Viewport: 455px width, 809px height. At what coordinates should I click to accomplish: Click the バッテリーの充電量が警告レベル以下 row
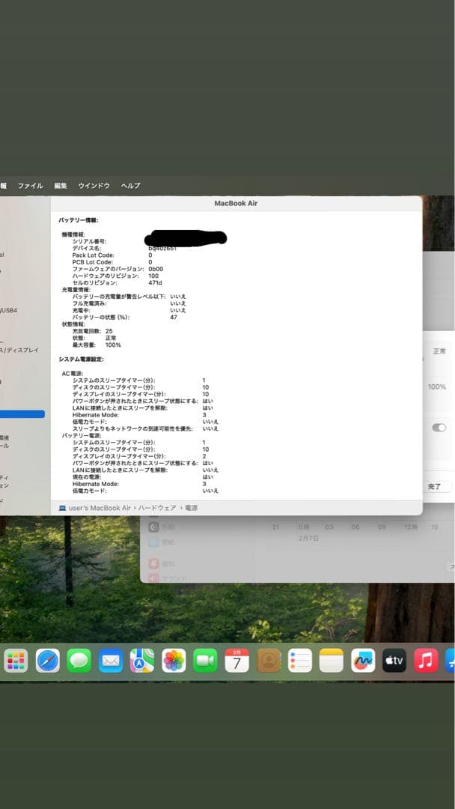coord(129,297)
